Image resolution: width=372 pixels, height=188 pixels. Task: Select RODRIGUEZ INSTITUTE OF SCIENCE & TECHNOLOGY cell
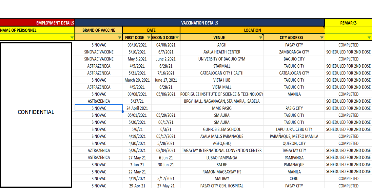222,94
